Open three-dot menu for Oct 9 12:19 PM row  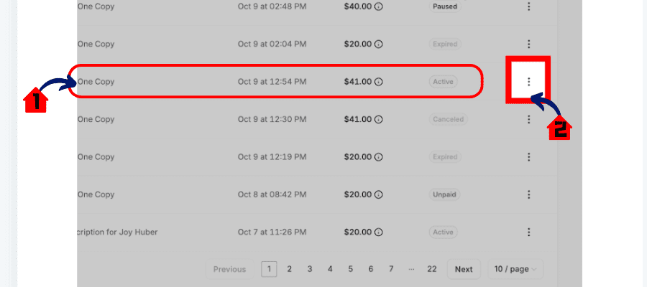point(528,157)
